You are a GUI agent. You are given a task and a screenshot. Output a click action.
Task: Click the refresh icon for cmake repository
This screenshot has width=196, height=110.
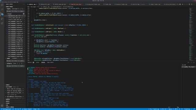[x=22, y=58]
